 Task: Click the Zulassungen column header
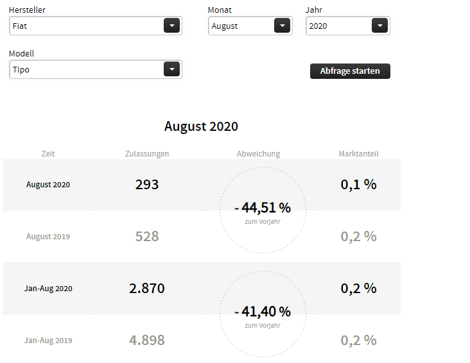147,154
